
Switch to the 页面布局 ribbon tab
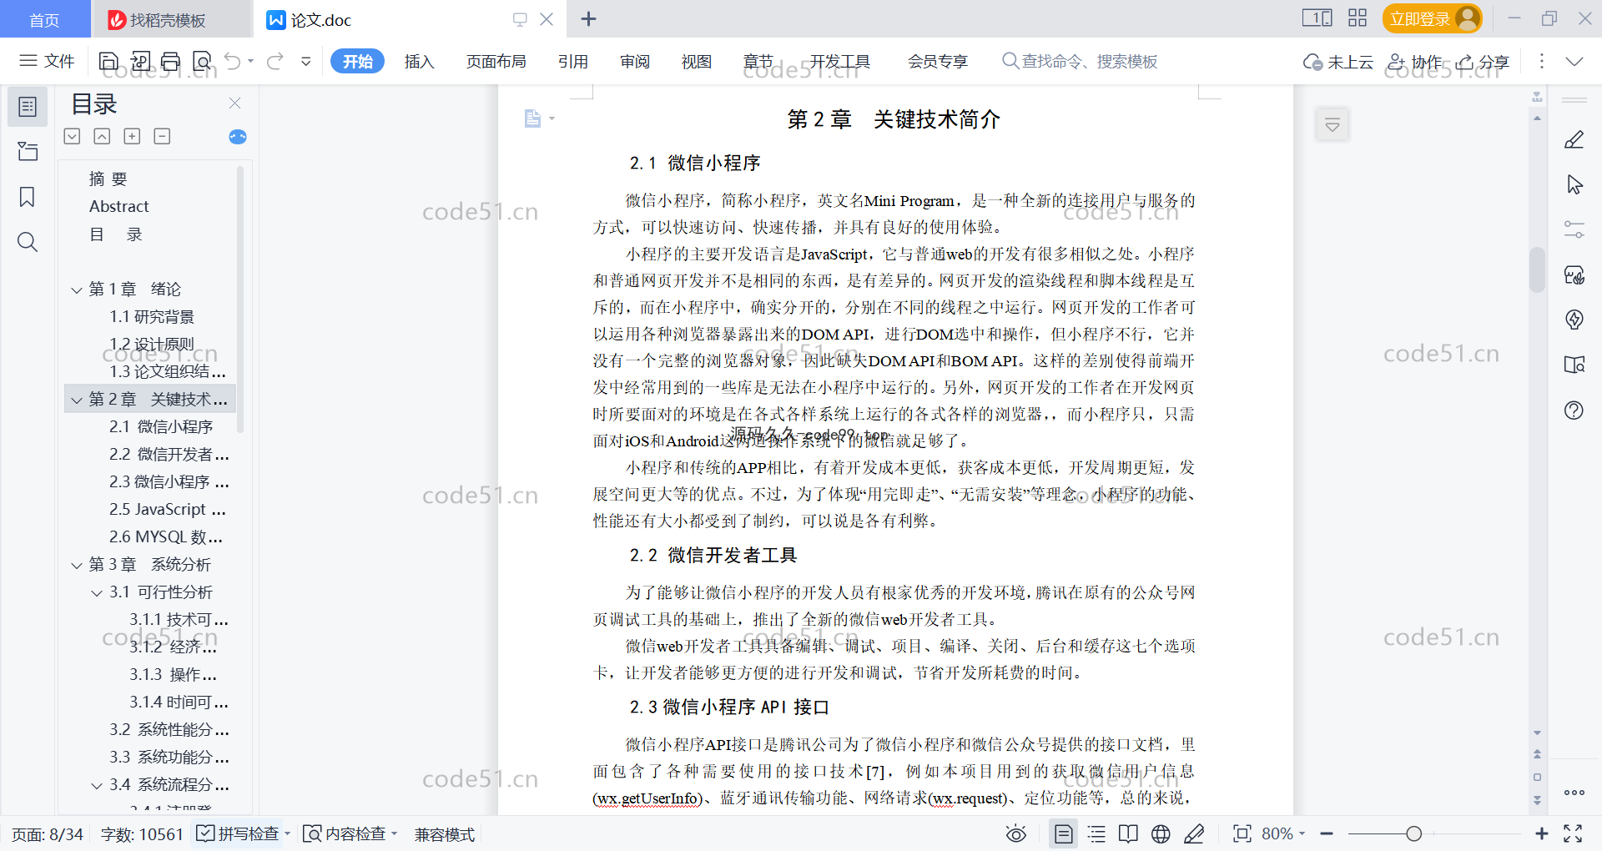pyautogui.click(x=496, y=61)
